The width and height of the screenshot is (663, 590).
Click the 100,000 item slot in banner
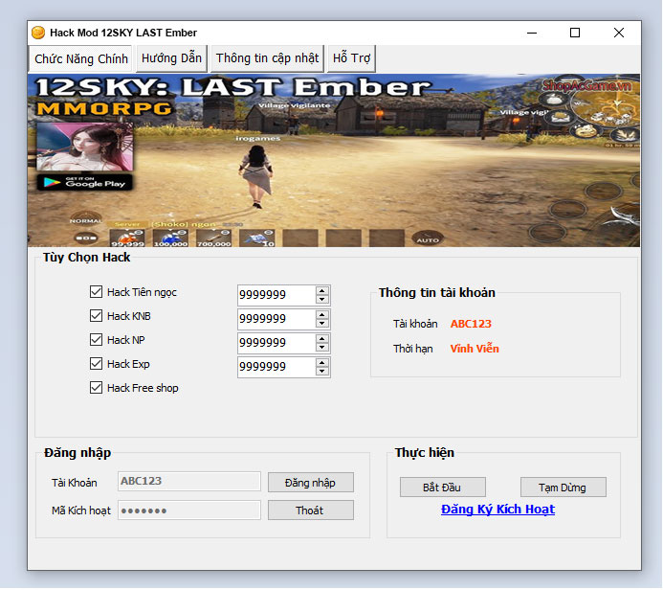(171, 238)
